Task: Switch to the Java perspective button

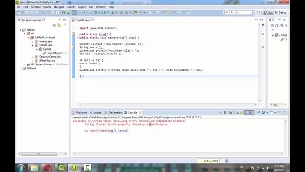Action: point(268,13)
